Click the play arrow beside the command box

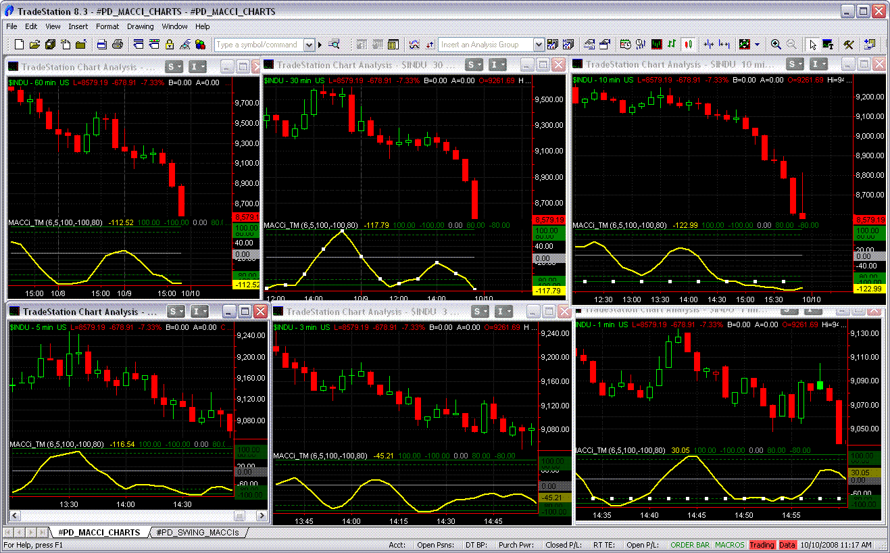click(320, 45)
